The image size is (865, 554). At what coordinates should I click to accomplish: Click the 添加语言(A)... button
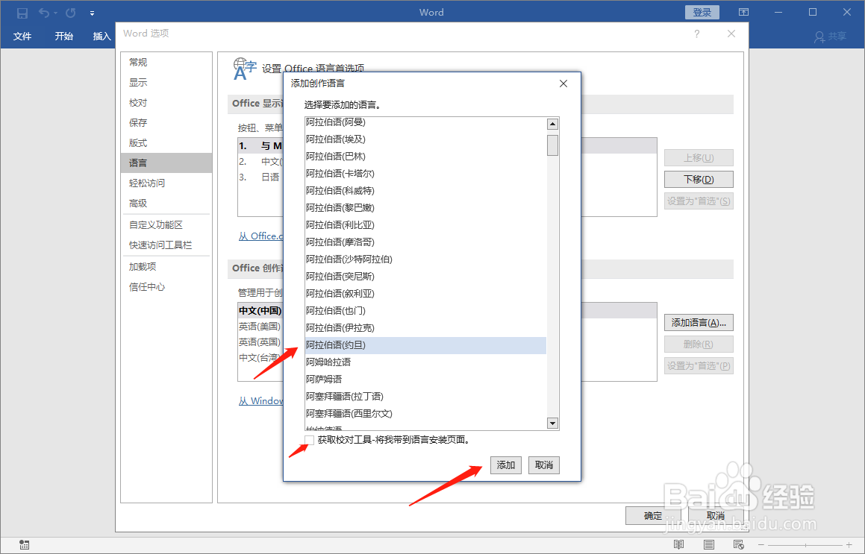click(x=699, y=322)
